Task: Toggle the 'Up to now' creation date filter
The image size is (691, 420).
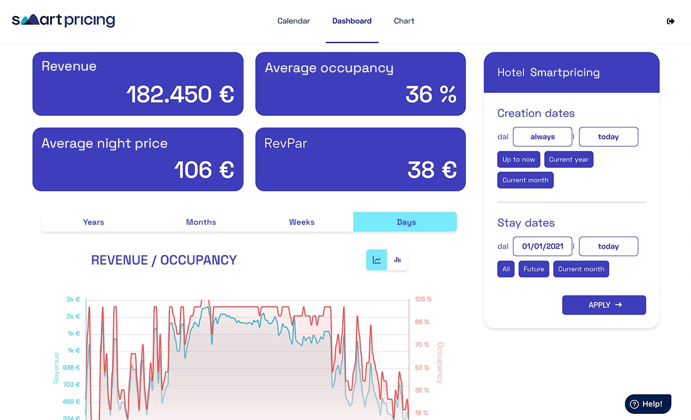Action: [518, 159]
